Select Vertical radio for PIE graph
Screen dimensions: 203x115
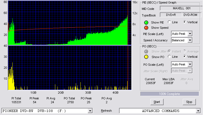pyautogui.click(x=185, y=22)
